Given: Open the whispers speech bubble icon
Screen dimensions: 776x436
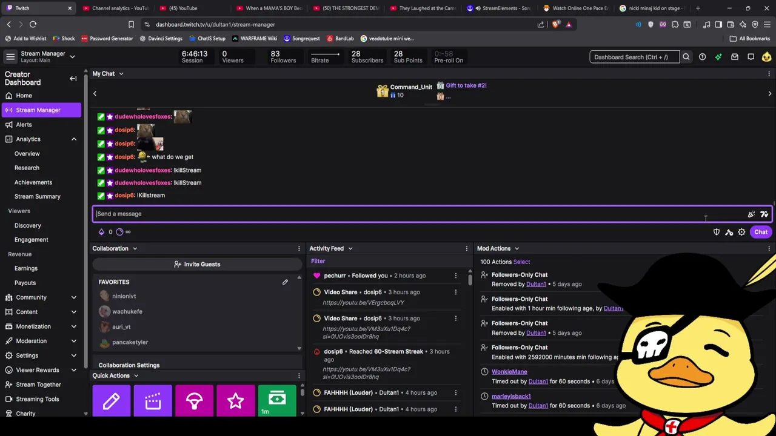Looking at the screenshot, I should pos(751,57).
